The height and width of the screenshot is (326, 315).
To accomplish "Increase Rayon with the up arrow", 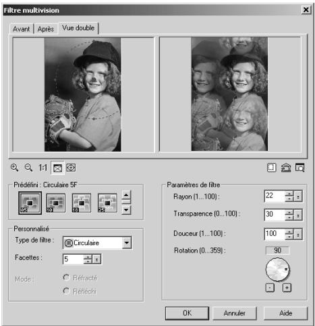I will (289, 193).
